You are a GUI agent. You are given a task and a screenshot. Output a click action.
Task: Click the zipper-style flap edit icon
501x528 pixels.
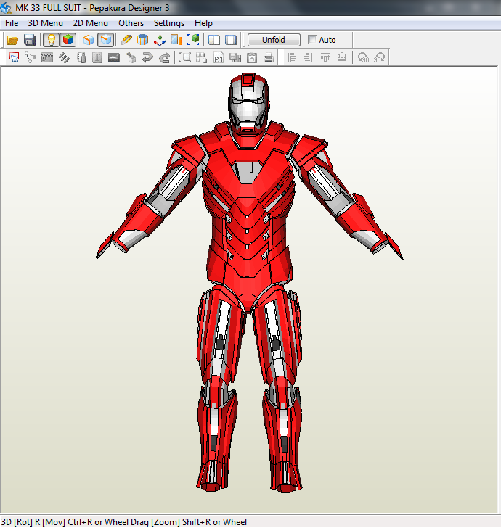coord(47,57)
